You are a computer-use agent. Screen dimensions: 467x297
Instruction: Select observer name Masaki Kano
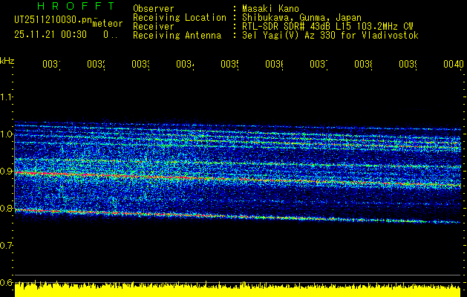[270, 8]
